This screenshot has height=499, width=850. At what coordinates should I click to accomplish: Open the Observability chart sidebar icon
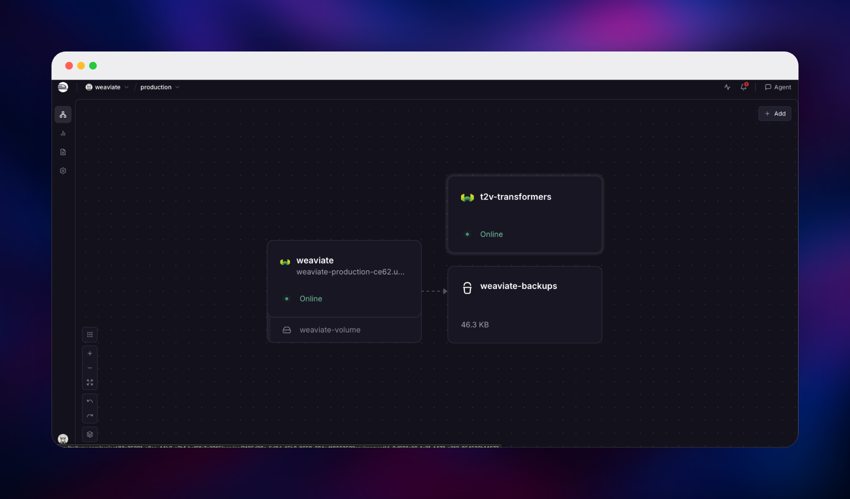63,133
